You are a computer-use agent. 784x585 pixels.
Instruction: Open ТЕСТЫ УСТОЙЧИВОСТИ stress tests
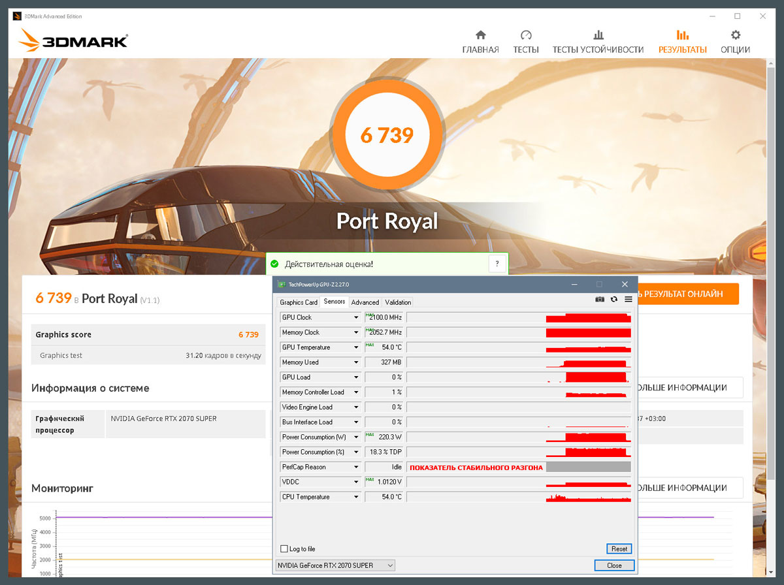click(598, 42)
